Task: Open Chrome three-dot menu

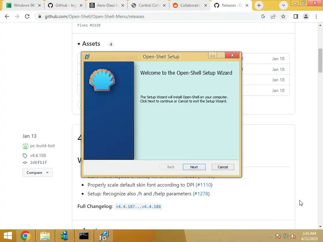Action: [x=316, y=16]
